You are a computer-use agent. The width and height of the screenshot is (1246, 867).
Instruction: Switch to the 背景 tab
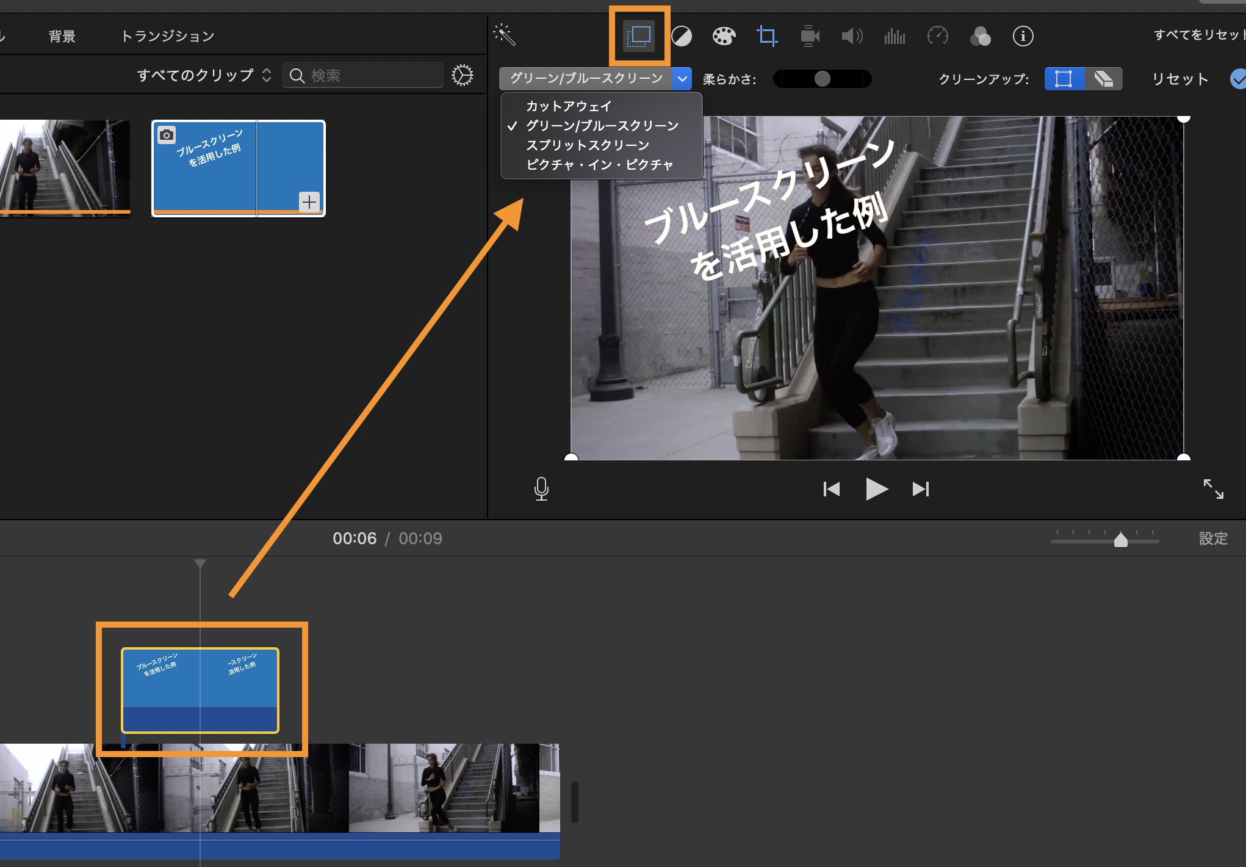coord(62,36)
